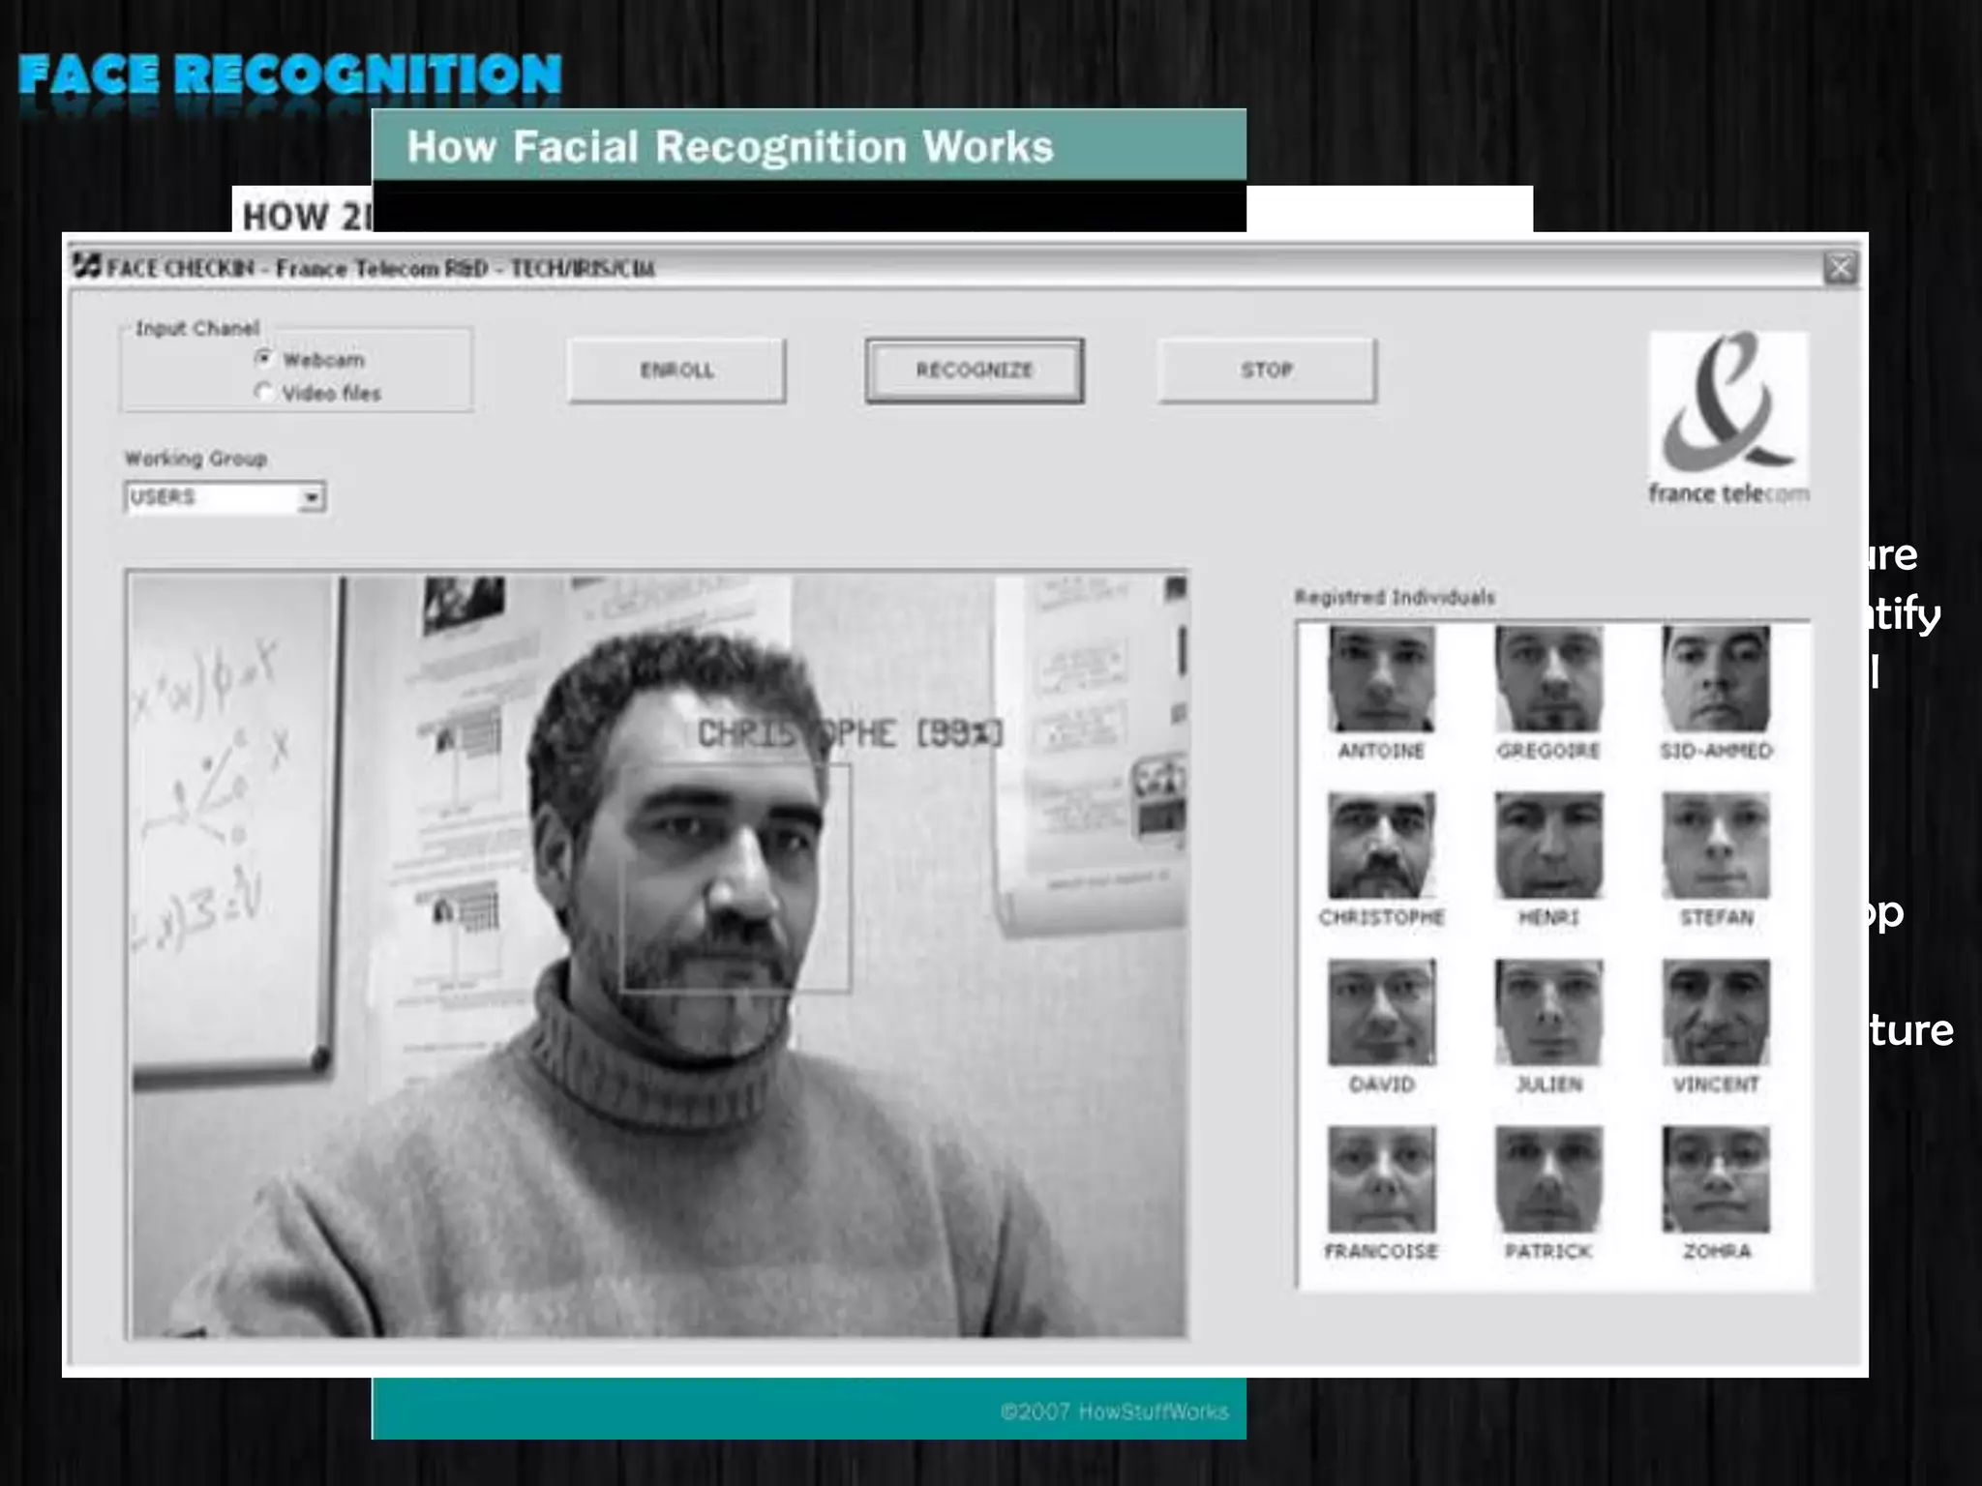Select ZOHRA's registered face thumbnail
Screen dimensions: 1982x1486
tap(1716, 1179)
